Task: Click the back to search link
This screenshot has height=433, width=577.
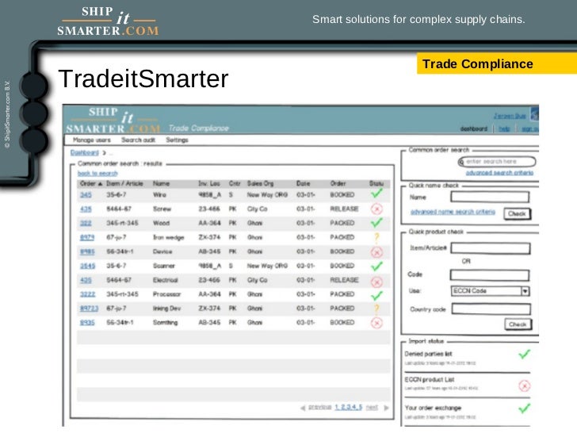Action: click(97, 173)
